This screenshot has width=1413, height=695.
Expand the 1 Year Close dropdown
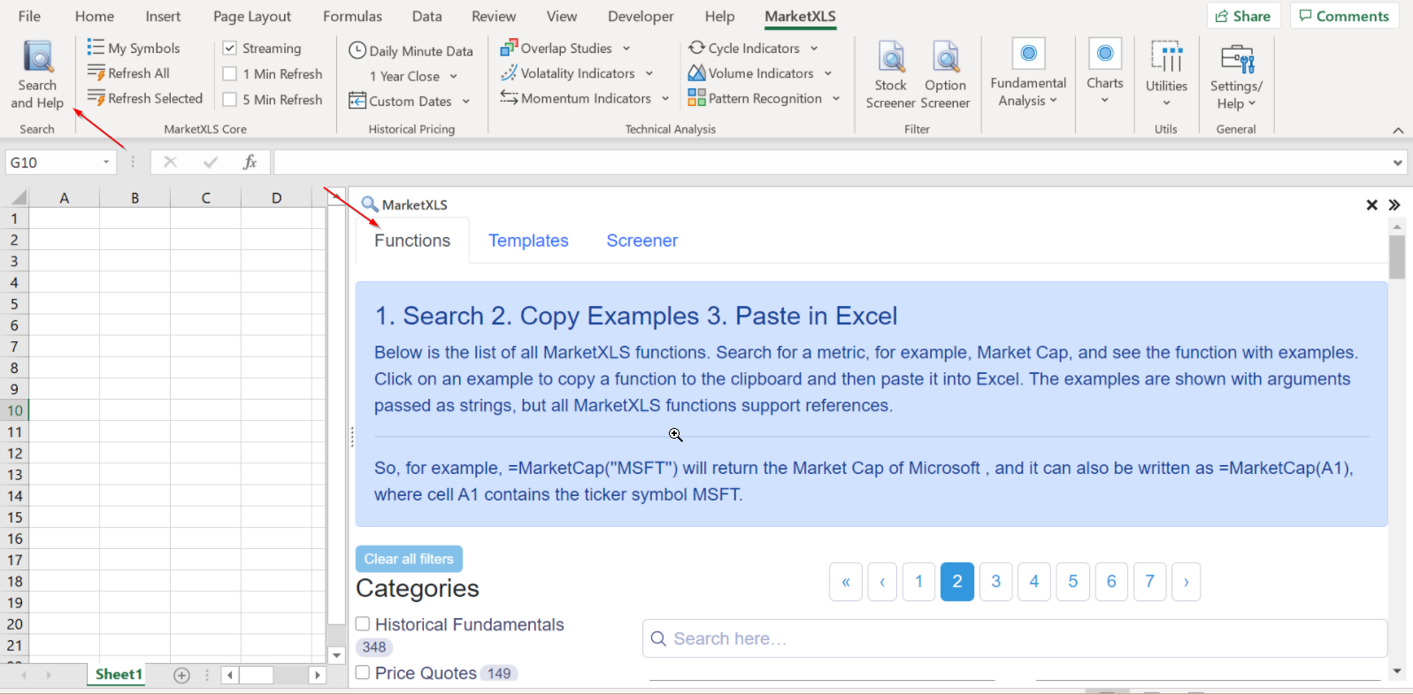pyautogui.click(x=453, y=77)
